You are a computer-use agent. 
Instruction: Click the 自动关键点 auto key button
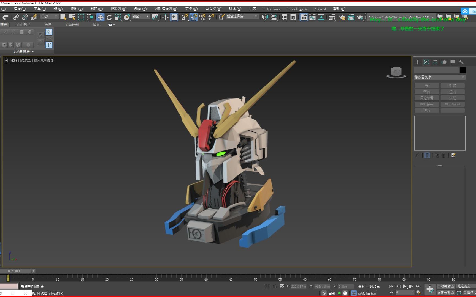click(445, 286)
